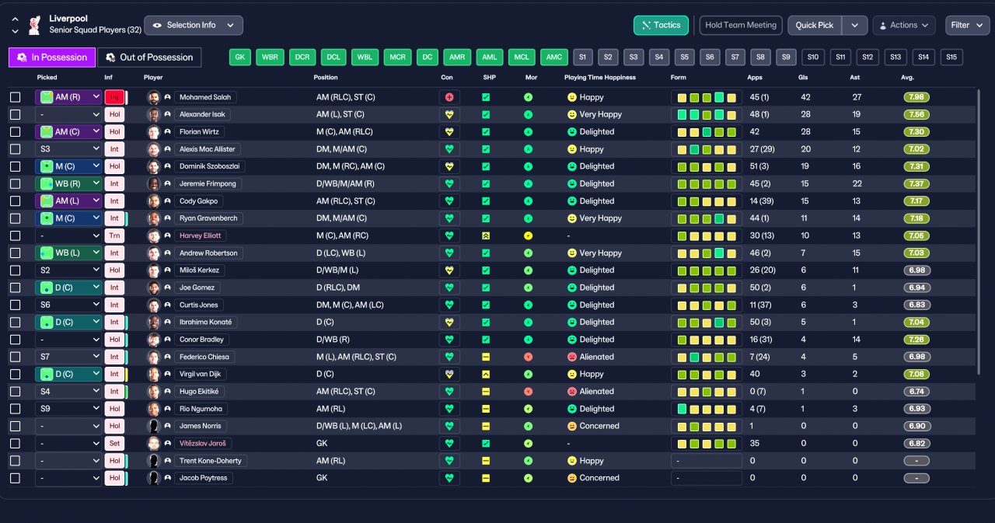Click Conor Bradley's green morale icon
This screenshot has width=995, height=523.
[529, 340]
